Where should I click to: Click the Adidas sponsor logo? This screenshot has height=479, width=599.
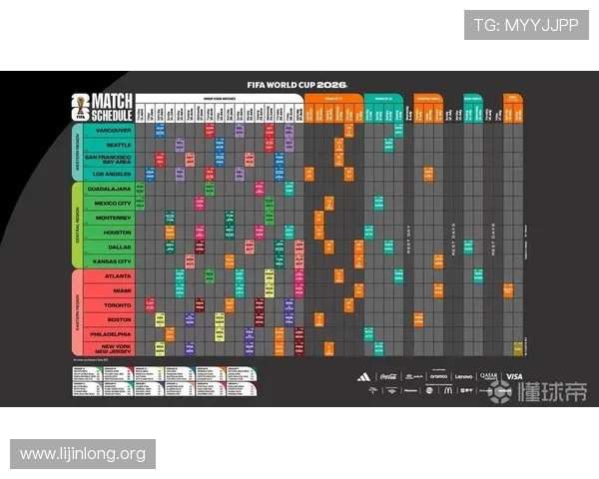[362, 376]
